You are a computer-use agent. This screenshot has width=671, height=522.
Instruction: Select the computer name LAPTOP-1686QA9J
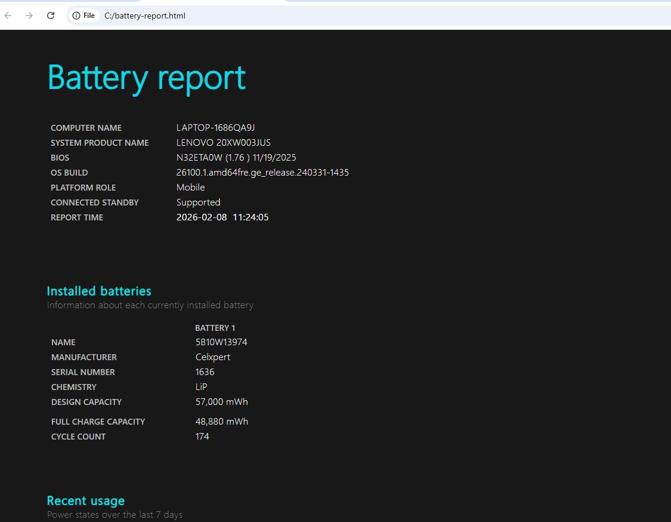(215, 128)
